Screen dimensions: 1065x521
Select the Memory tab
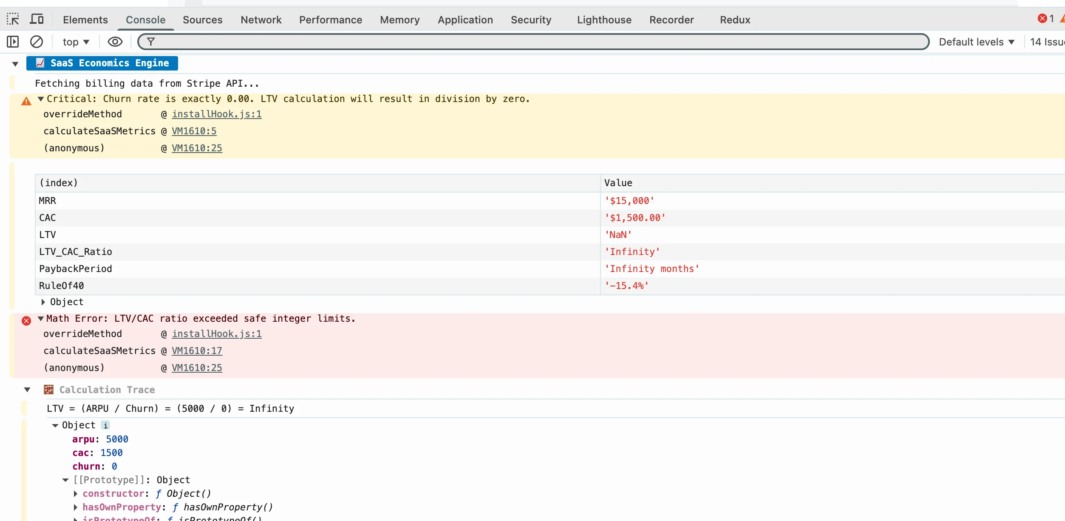coord(399,20)
